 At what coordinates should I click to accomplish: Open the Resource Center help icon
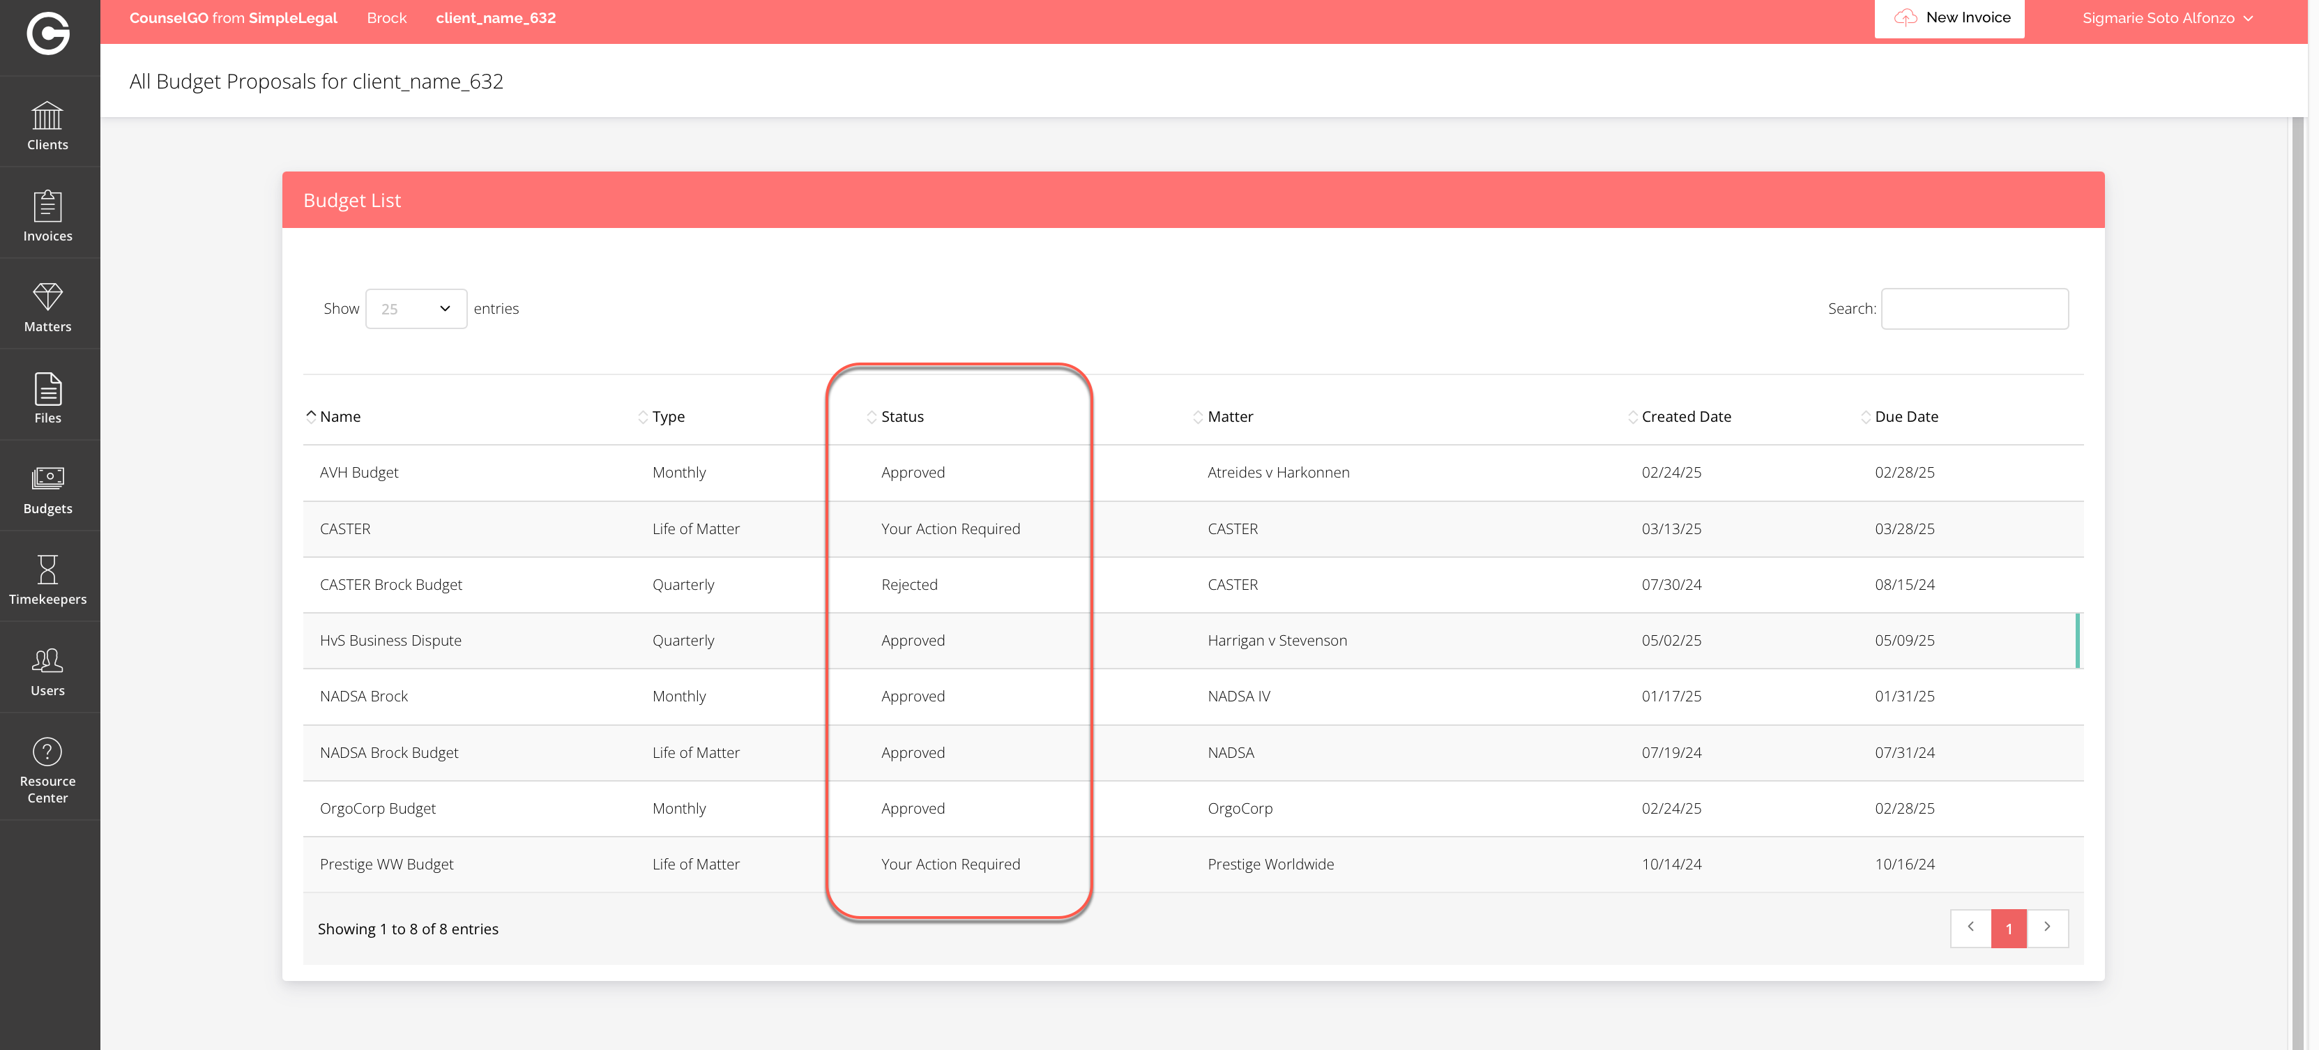[47, 752]
